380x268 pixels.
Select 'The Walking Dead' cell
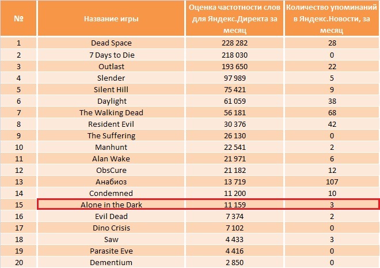(x=111, y=112)
